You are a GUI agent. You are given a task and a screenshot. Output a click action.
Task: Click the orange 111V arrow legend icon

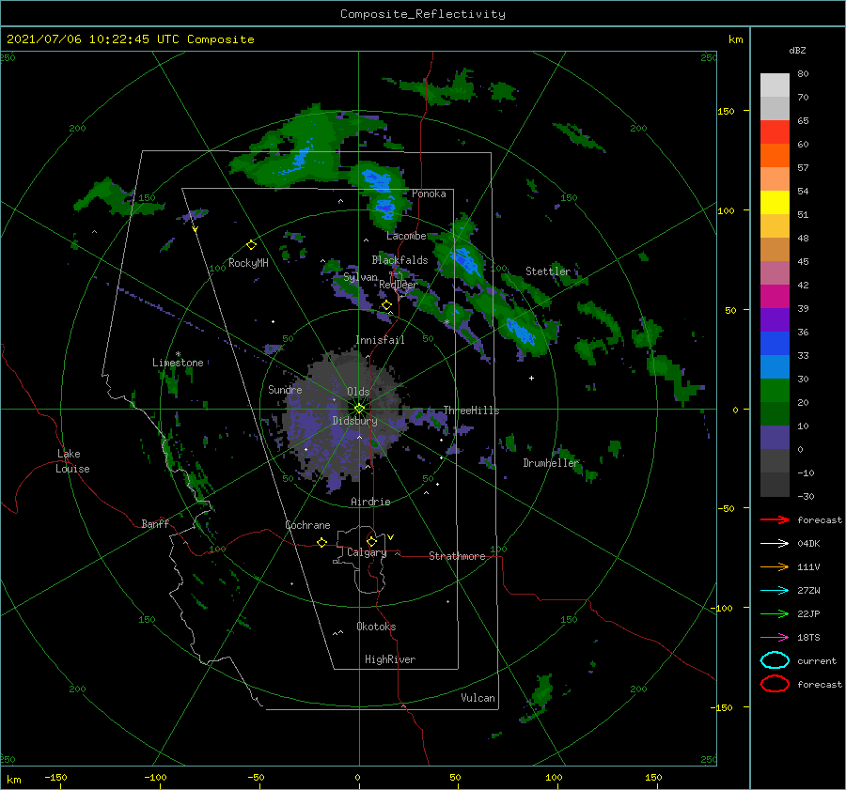point(775,566)
